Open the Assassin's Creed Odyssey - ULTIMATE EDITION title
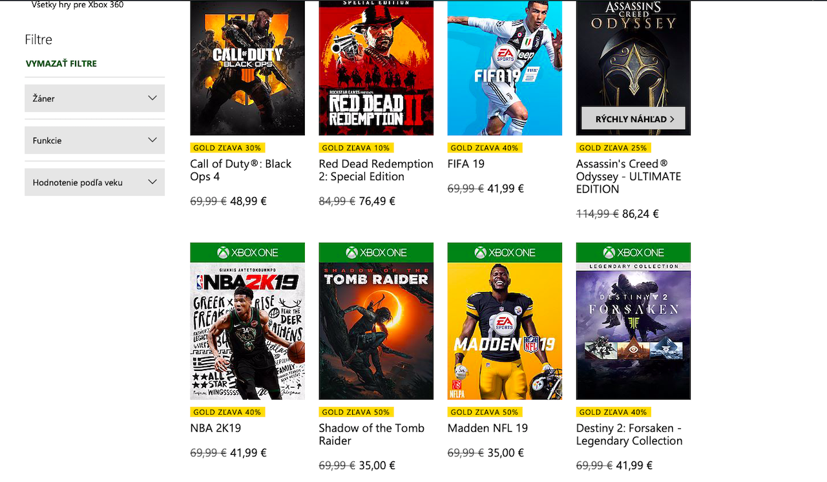827x482 pixels. tap(628, 176)
